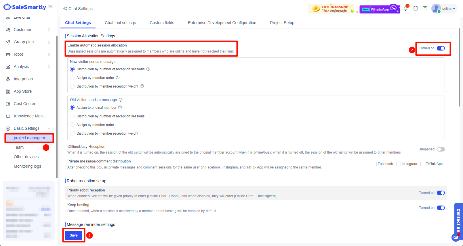Enable Offline/Busy Reception toggle
This screenshot has height=246, width=463.
[441, 149]
